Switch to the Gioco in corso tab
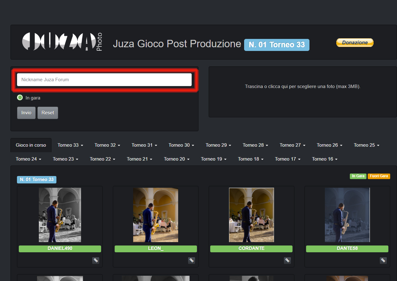Viewport: 397px width, 281px height. point(31,145)
